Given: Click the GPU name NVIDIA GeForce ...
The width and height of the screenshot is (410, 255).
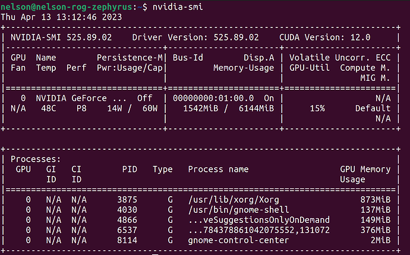Looking at the screenshot, I should point(71,98).
